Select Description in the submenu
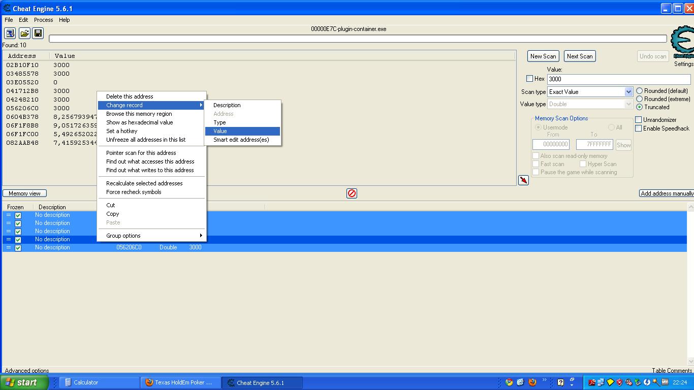This screenshot has height=390, width=694. point(242,105)
